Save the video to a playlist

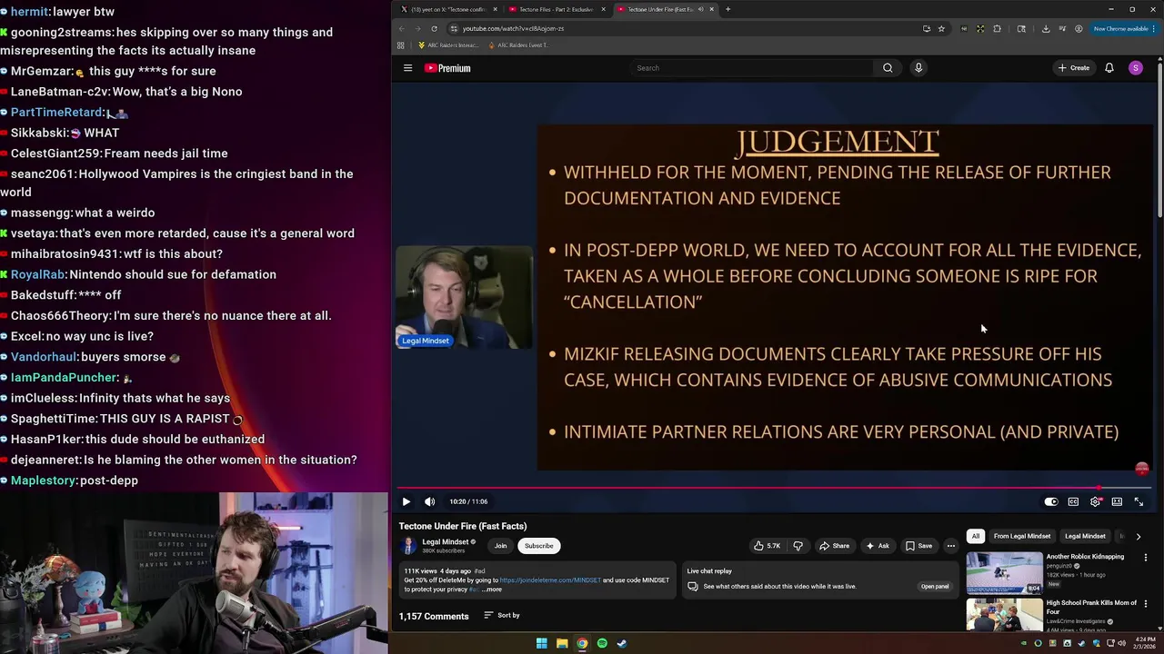918,546
